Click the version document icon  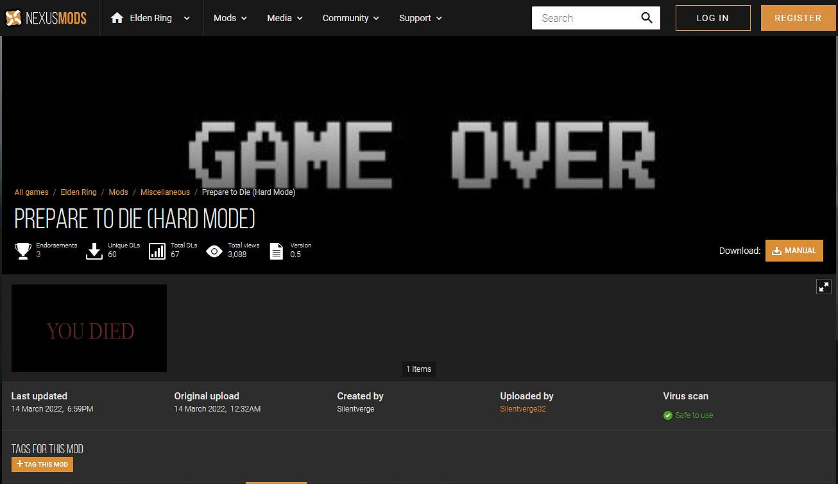276,251
